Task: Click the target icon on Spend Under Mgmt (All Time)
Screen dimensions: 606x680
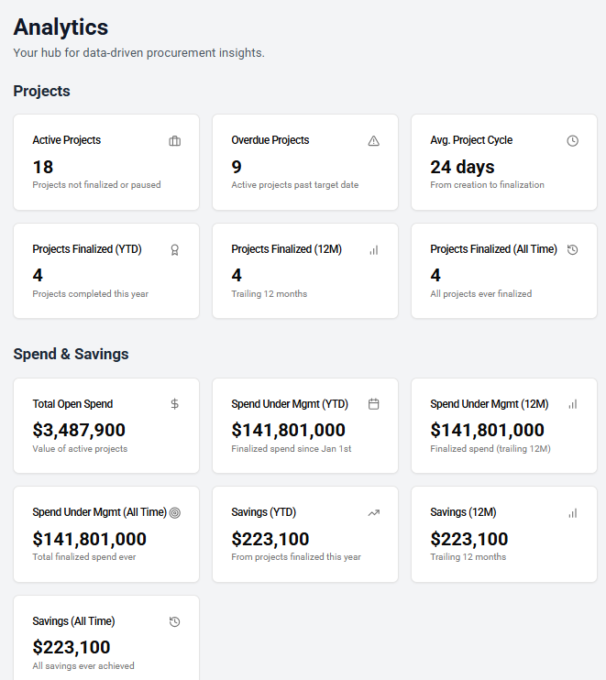Action: pos(175,513)
